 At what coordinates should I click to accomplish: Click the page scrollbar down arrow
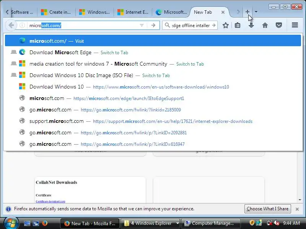click(x=300, y=200)
